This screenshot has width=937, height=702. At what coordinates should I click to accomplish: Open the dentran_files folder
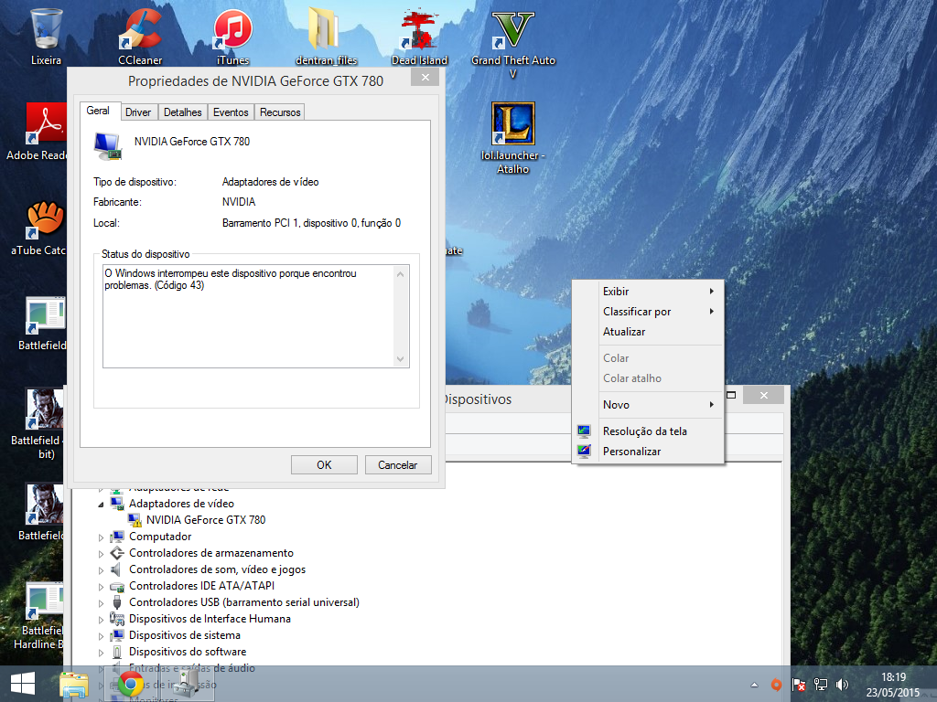coord(326,36)
